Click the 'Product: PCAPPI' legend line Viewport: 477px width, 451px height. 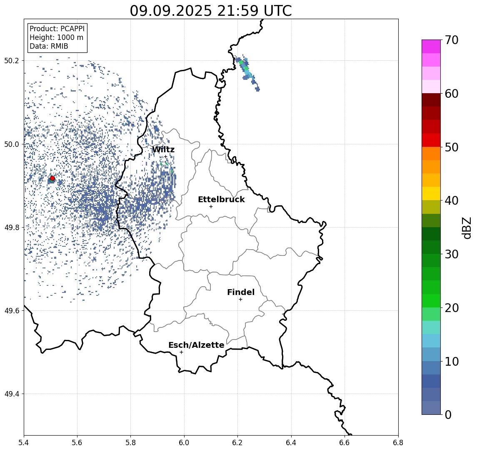pos(57,29)
